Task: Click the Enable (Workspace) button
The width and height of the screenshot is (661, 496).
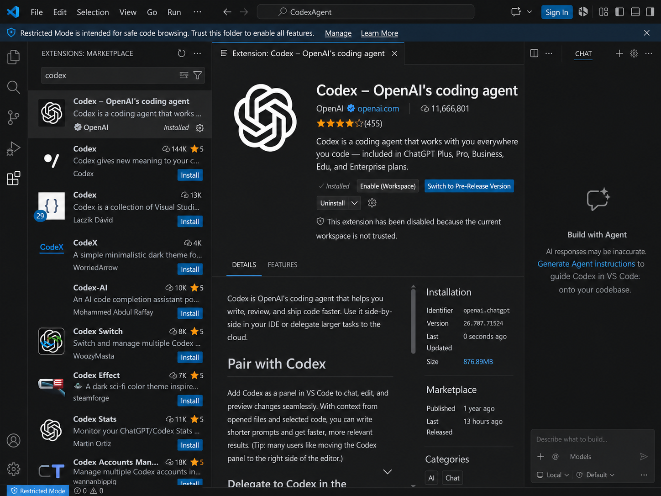Action: tap(388, 186)
